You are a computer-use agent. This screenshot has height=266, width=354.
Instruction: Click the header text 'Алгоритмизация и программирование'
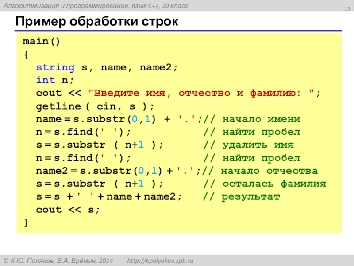click(66, 6)
